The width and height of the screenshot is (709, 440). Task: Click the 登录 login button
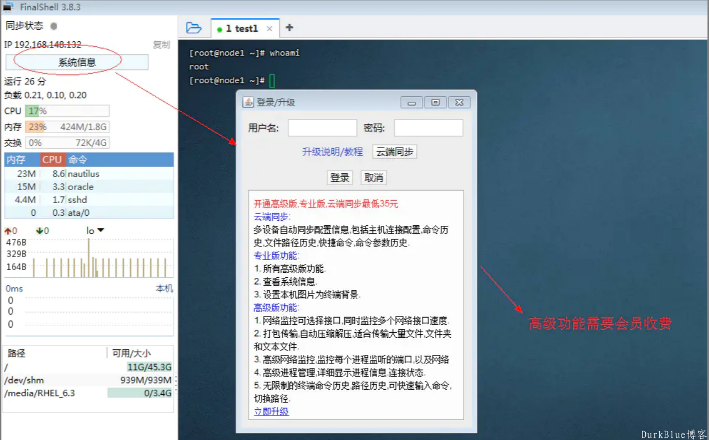(x=340, y=178)
